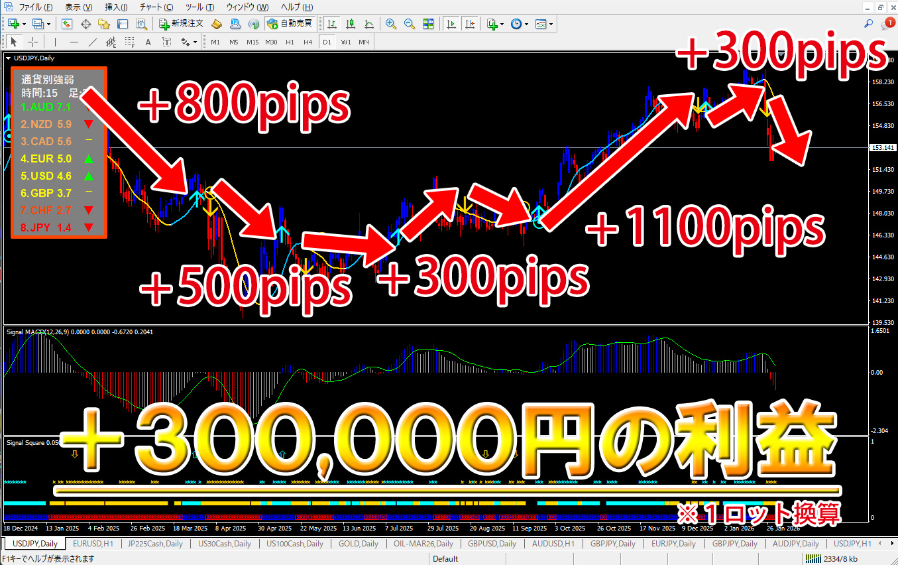
Task: Open the チャート menu
Action: (156, 7)
